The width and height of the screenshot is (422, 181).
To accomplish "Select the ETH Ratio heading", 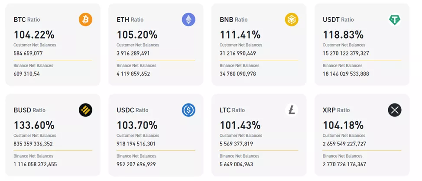I will [x=130, y=20].
